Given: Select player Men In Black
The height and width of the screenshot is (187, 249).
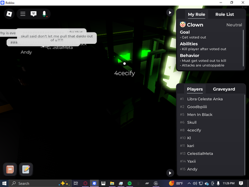Looking at the screenshot, I should (x=211, y=115).
